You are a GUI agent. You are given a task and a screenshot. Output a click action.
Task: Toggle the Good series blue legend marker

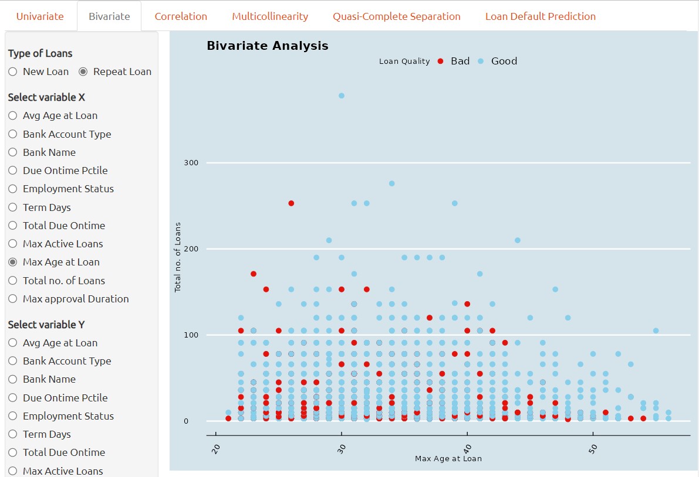click(481, 62)
